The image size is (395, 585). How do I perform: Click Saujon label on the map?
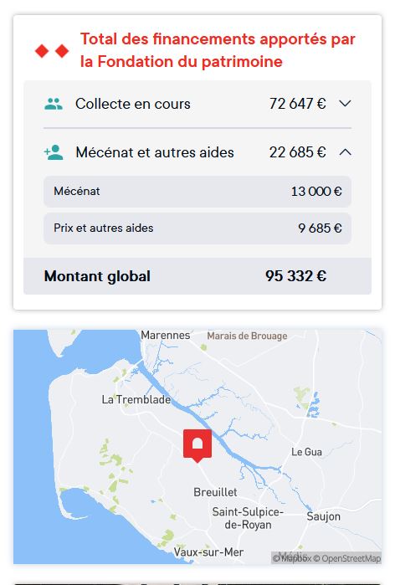[x=323, y=516]
